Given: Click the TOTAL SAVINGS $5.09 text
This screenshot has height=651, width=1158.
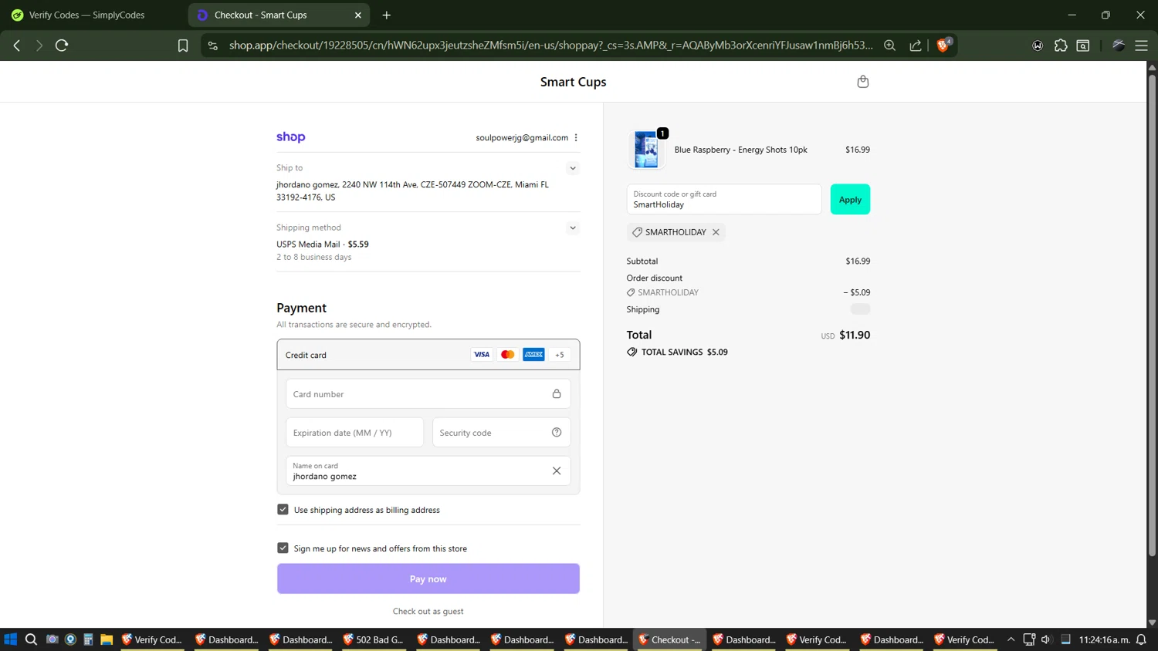Looking at the screenshot, I should pyautogui.click(x=684, y=352).
